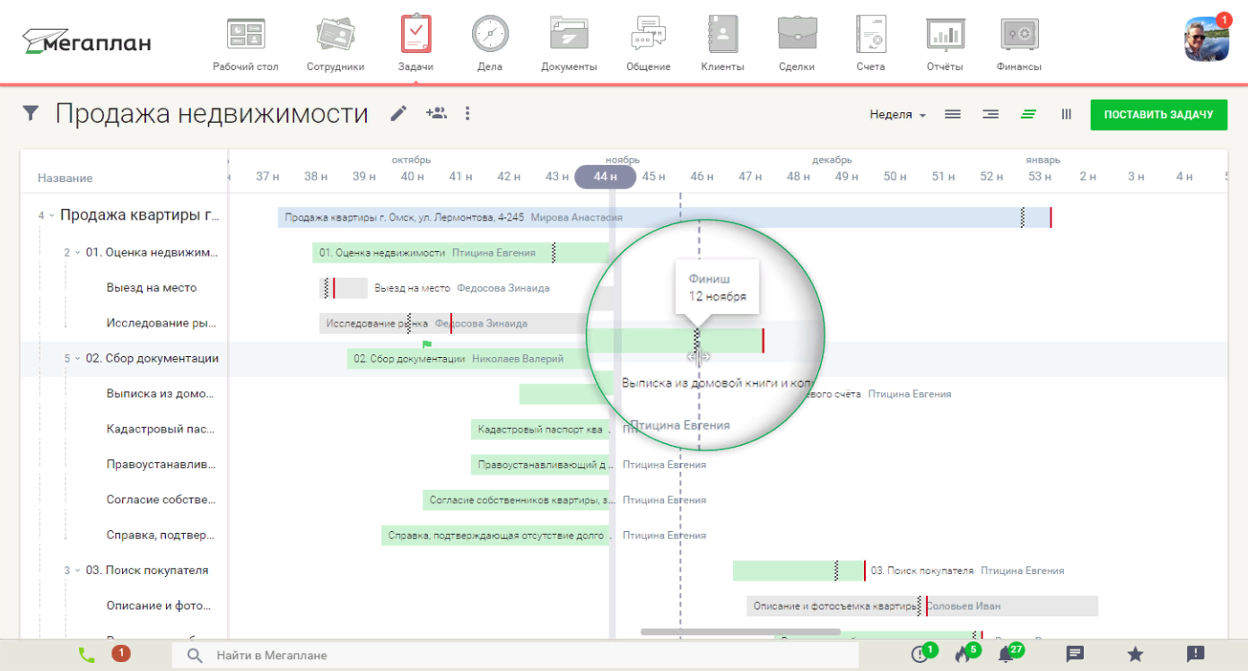This screenshot has width=1248, height=671.
Task: Switch to the plain list view
Action: click(x=953, y=114)
